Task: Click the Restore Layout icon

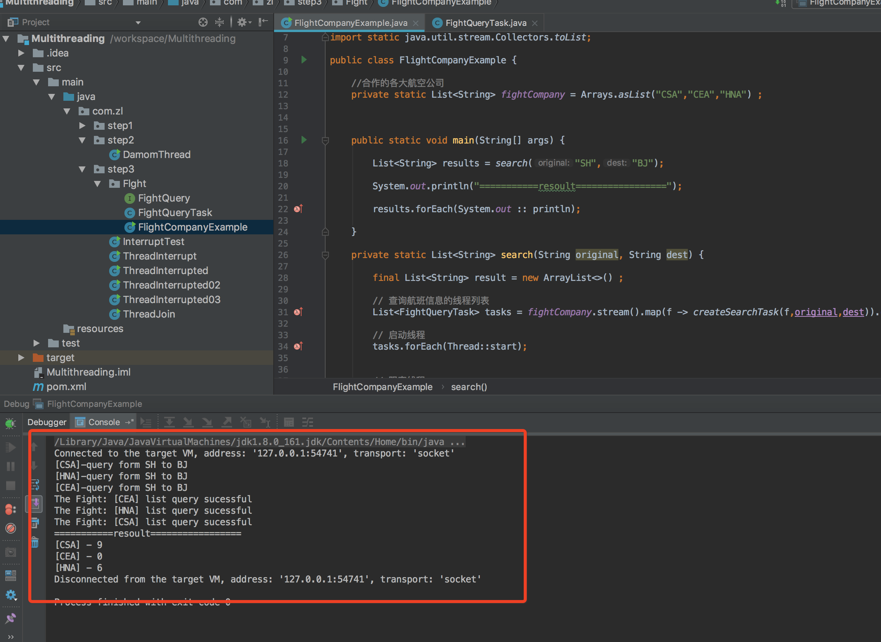Action: click(10, 575)
